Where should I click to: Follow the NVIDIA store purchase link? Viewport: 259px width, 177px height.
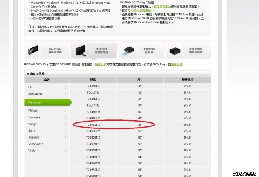(x=141, y=11)
